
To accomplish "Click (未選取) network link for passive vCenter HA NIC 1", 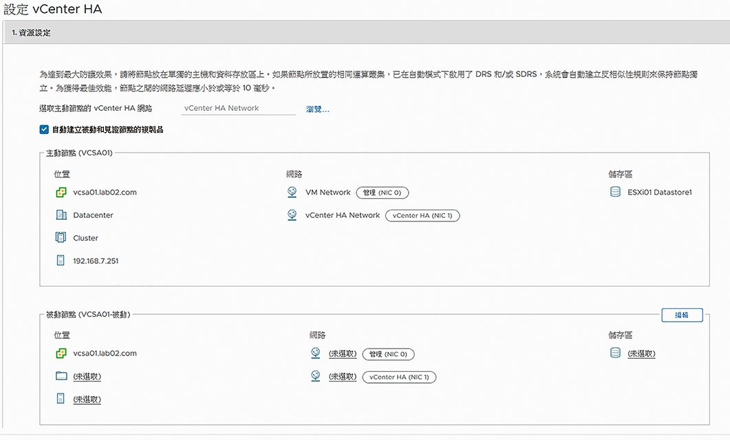I will point(343,377).
